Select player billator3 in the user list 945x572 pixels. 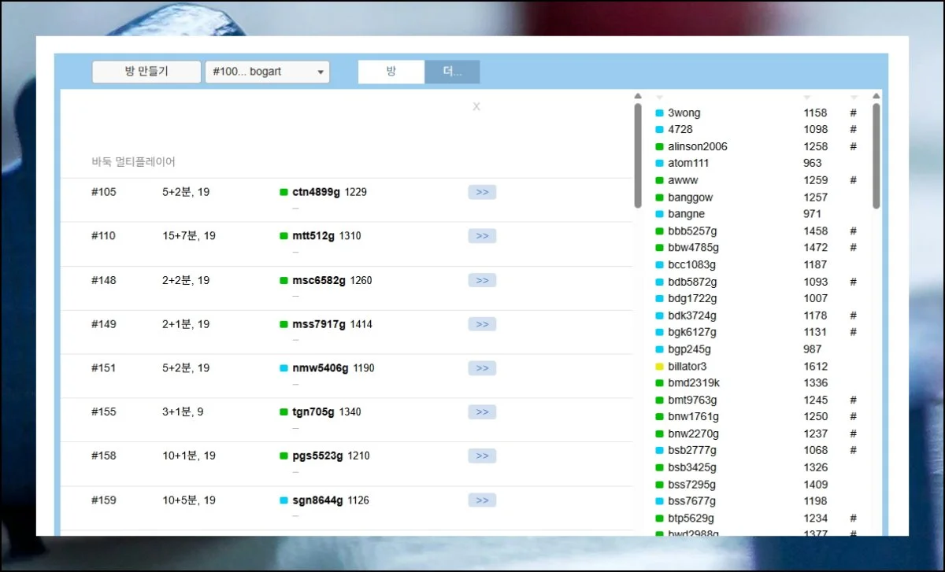[687, 366]
